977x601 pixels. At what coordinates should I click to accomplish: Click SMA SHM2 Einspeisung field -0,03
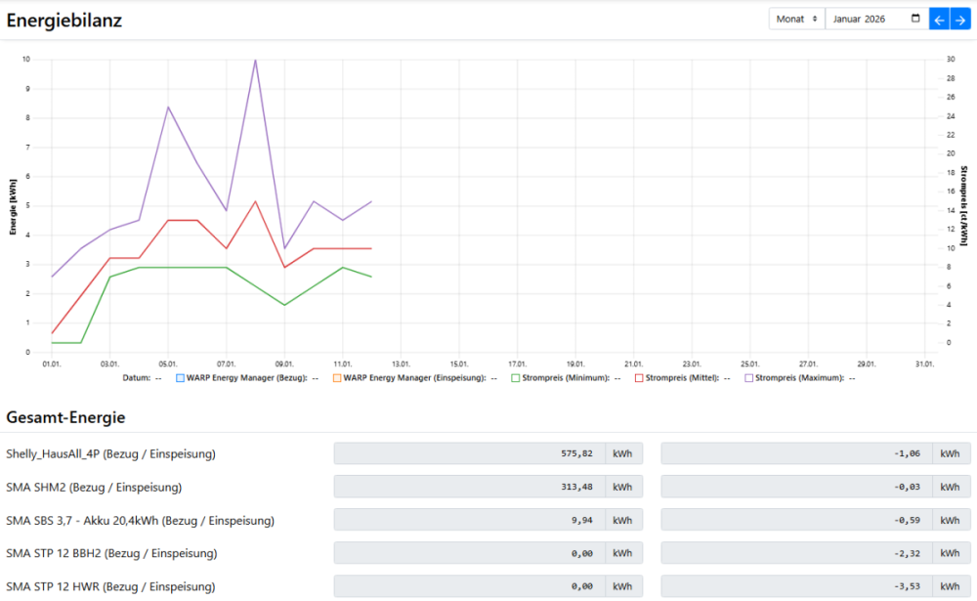coord(796,487)
